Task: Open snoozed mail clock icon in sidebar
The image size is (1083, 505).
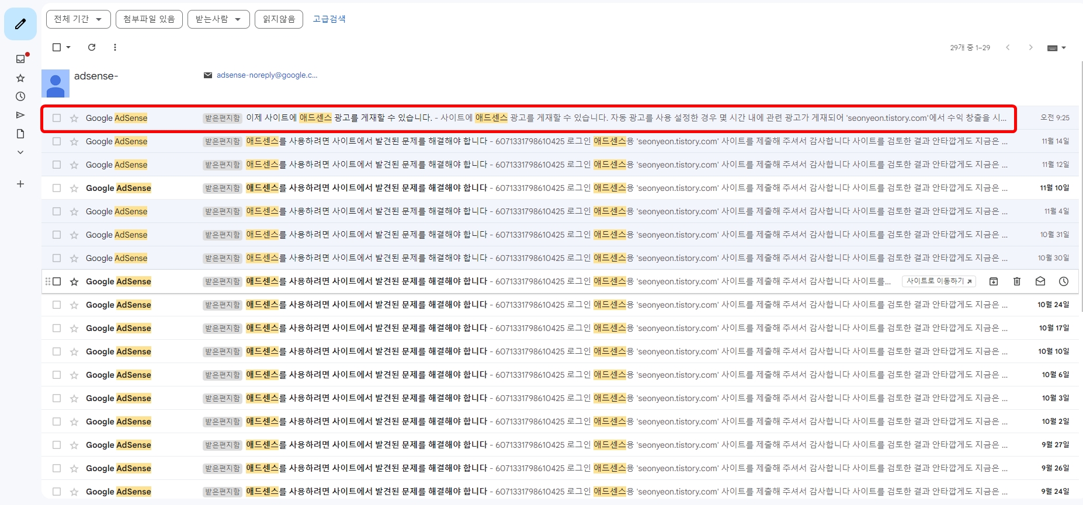Action: pyautogui.click(x=20, y=96)
